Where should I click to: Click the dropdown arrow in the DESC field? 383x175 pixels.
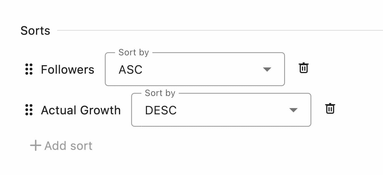(x=294, y=110)
